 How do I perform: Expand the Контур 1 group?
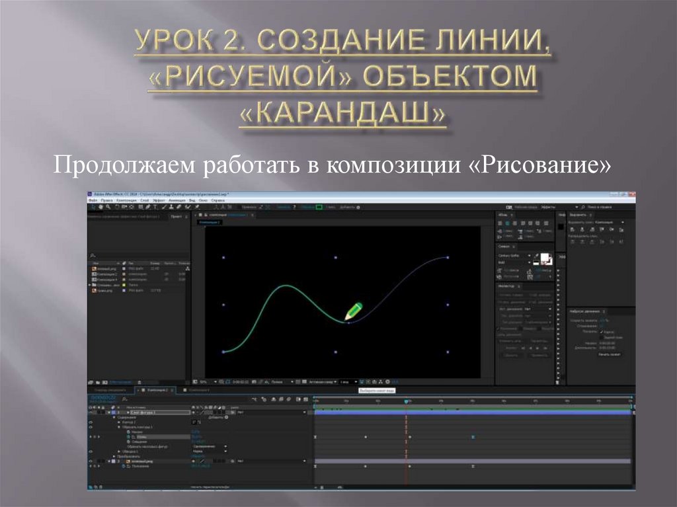(x=119, y=422)
